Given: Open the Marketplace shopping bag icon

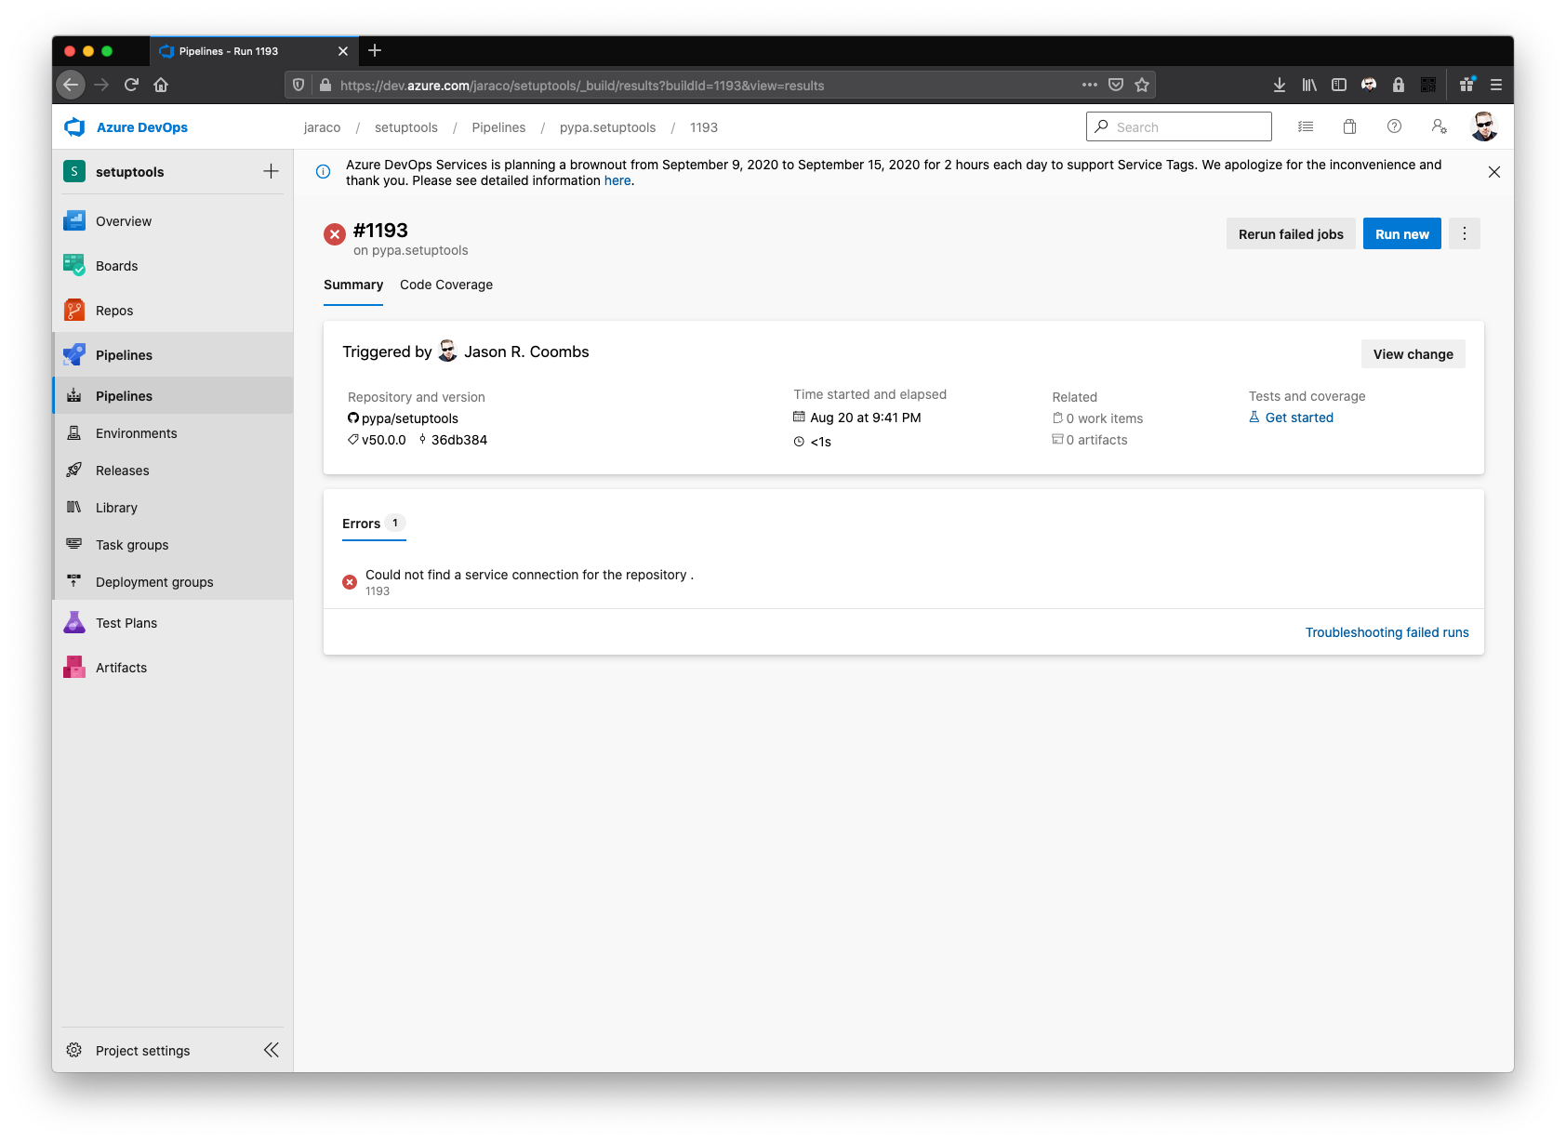Looking at the screenshot, I should point(1349,126).
